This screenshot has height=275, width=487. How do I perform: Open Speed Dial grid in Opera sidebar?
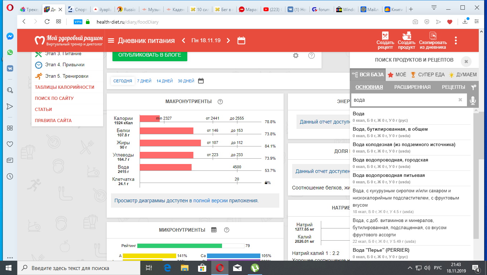click(x=10, y=128)
